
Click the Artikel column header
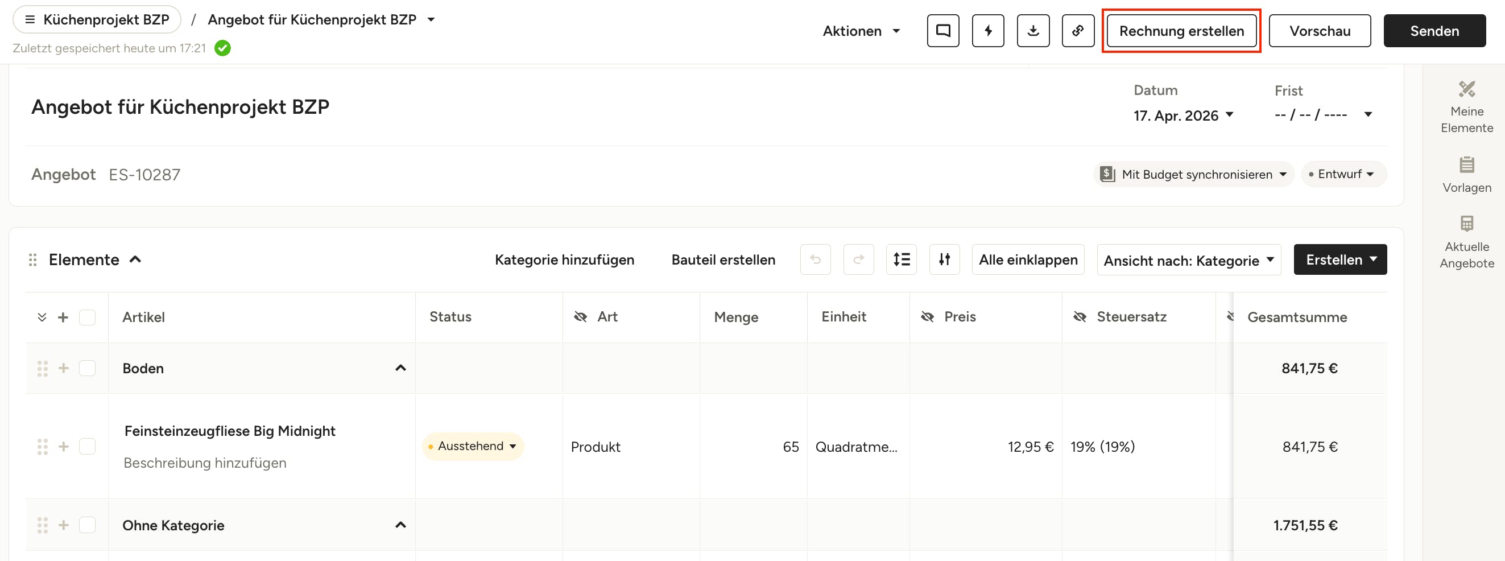click(144, 317)
